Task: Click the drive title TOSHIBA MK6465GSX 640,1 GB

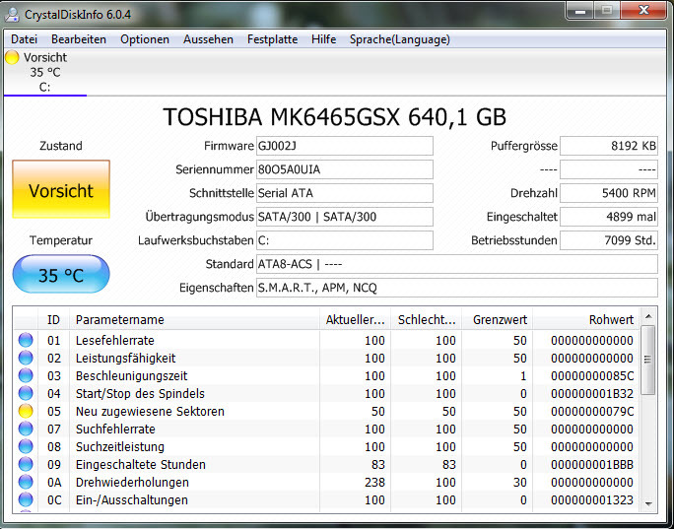Action: tap(334, 117)
